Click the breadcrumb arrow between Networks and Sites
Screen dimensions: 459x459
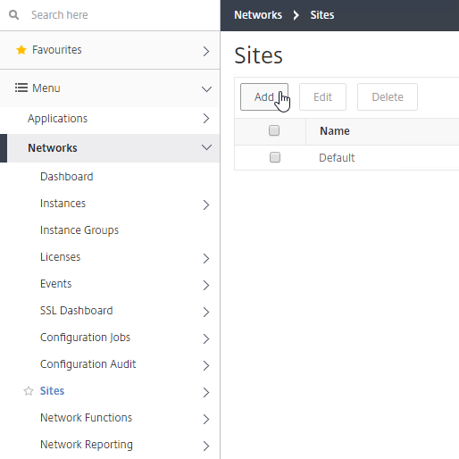tap(296, 15)
